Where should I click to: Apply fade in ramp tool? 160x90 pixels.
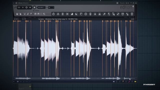(72, 14)
